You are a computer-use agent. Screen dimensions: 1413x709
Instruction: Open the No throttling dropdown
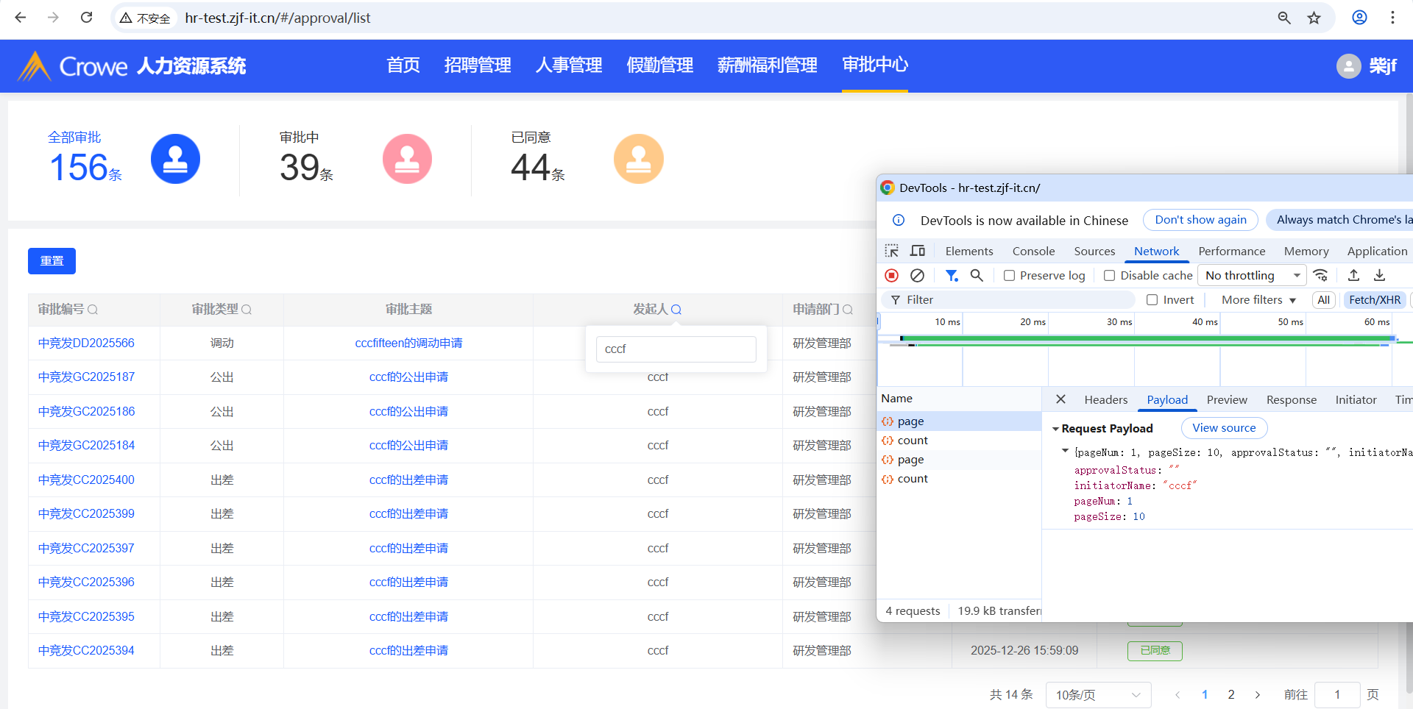coord(1252,275)
